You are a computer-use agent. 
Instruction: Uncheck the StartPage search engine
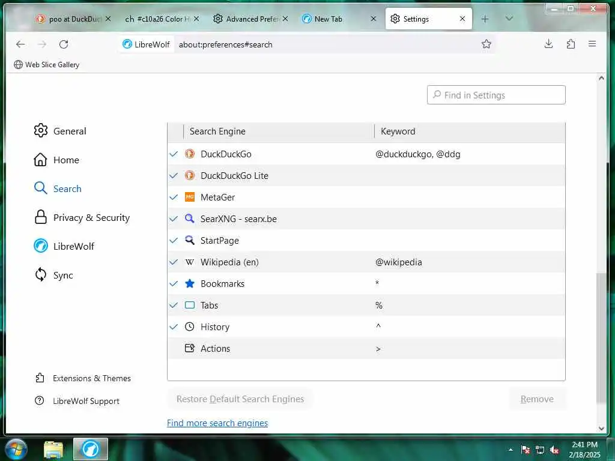pyautogui.click(x=174, y=240)
